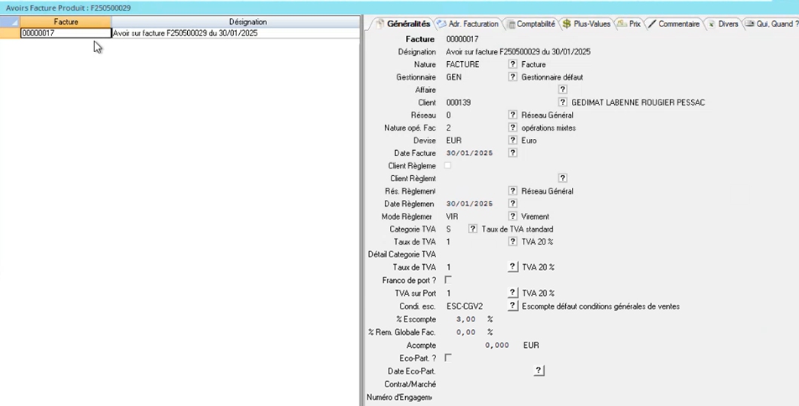799x406 pixels.
Task: Check the Eco-Part. checkbox
Action: click(x=448, y=358)
